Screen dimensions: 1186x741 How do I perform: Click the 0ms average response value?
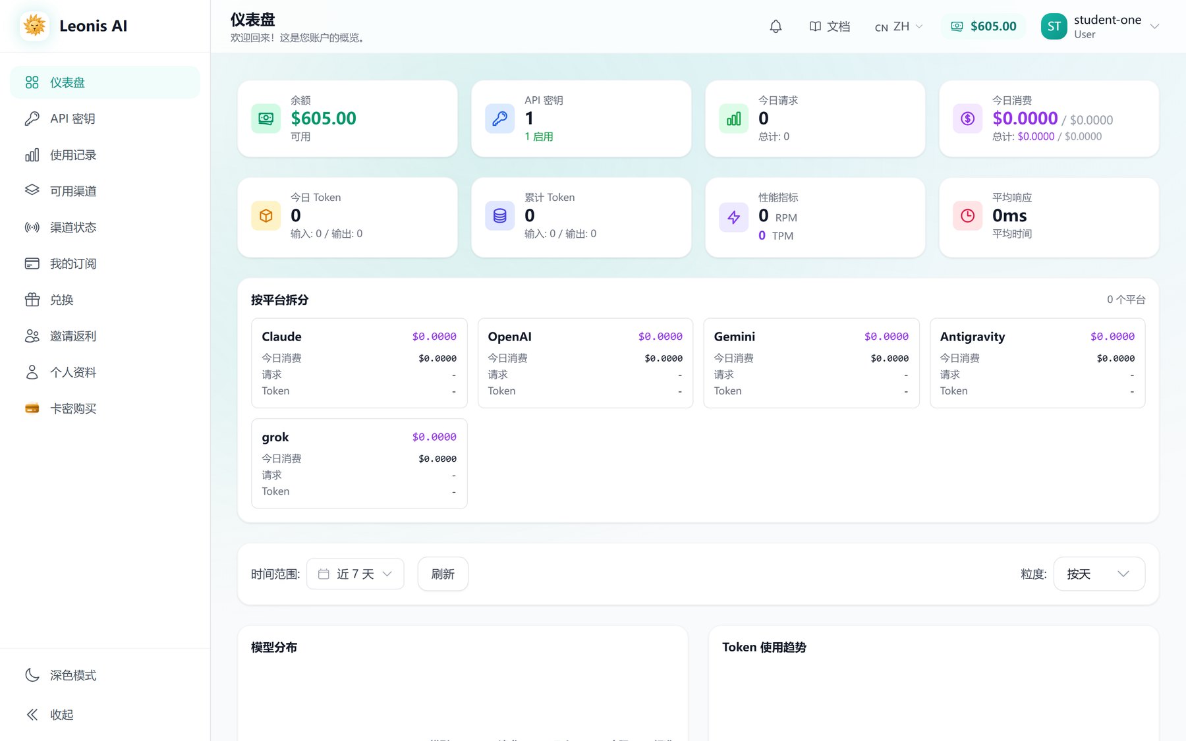1009,215
